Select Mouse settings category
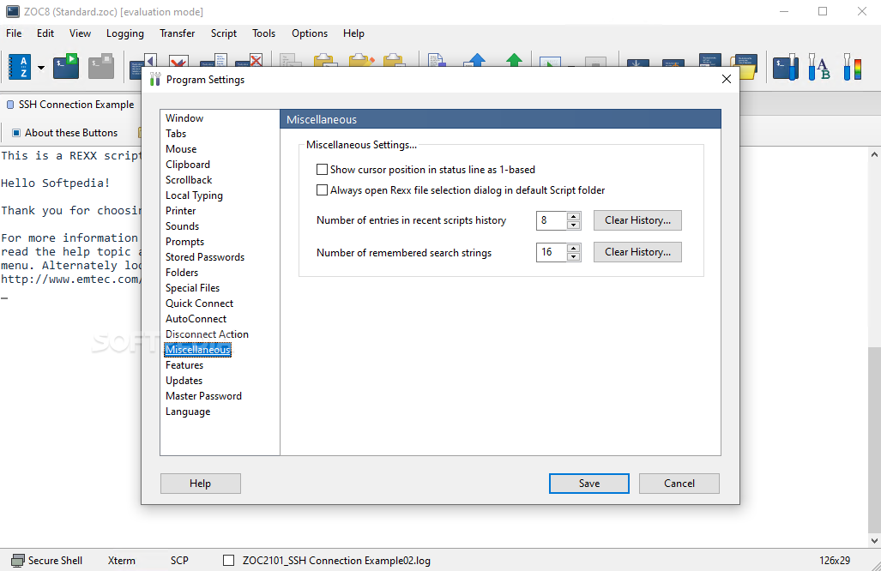 pos(181,149)
